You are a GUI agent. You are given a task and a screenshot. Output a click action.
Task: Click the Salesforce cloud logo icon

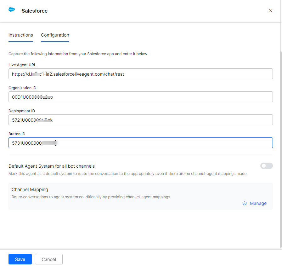click(12, 10)
